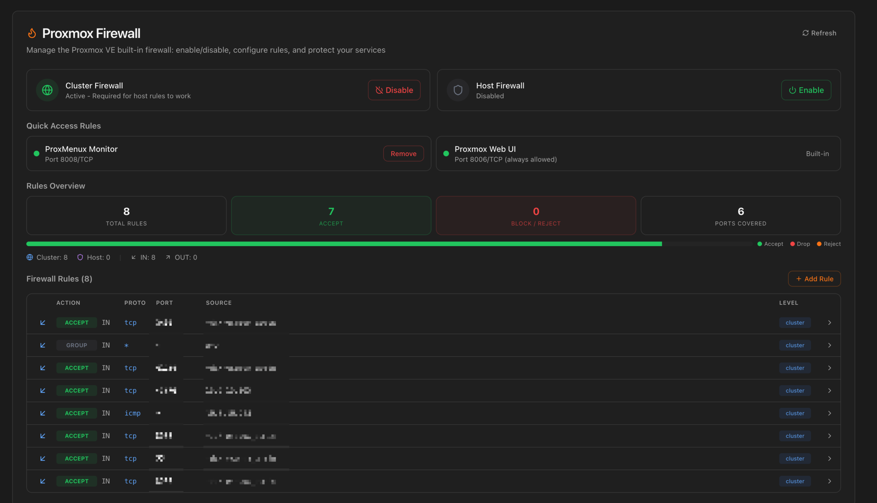This screenshot has height=503, width=877.
Task: Expand the last tcp rule row
Action: (x=829, y=481)
